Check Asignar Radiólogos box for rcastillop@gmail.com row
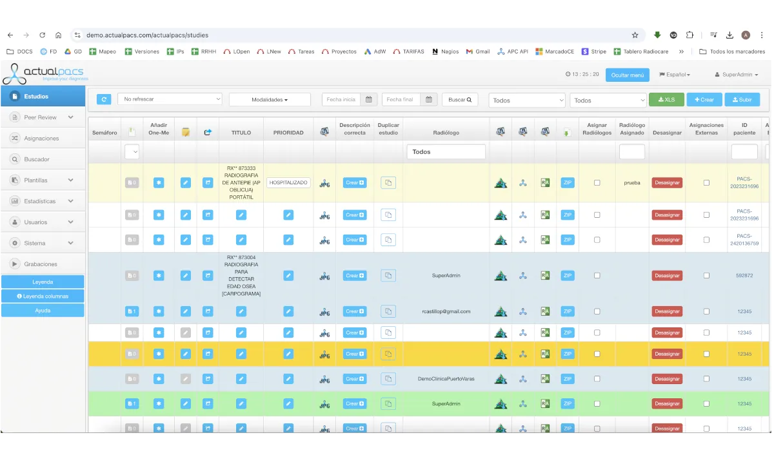This screenshot has width=774, height=464. (x=597, y=311)
